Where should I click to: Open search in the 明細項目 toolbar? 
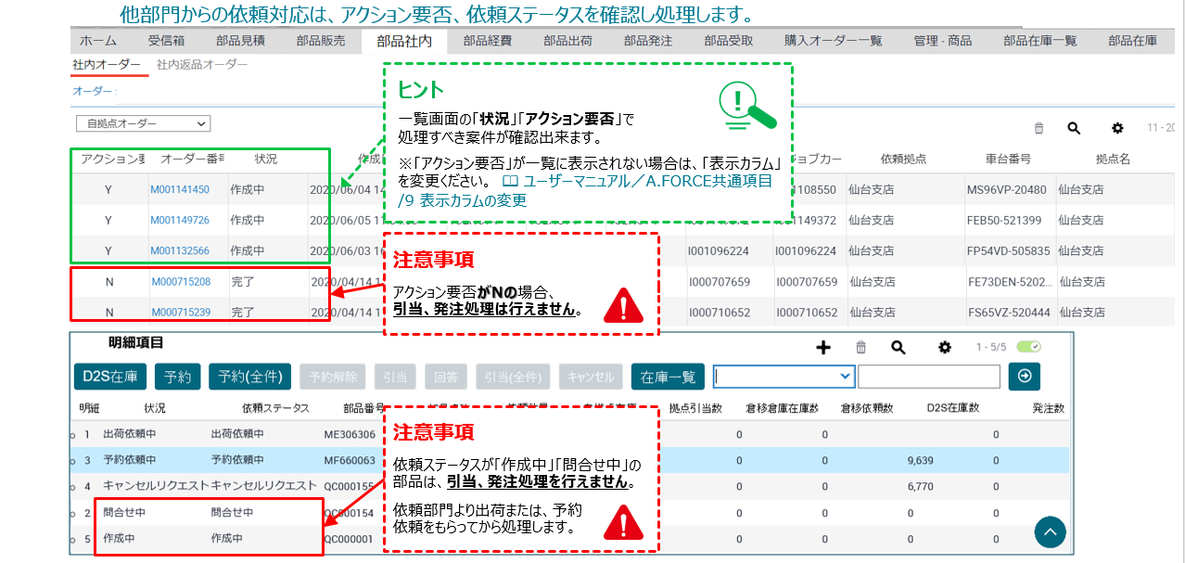coord(898,347)
